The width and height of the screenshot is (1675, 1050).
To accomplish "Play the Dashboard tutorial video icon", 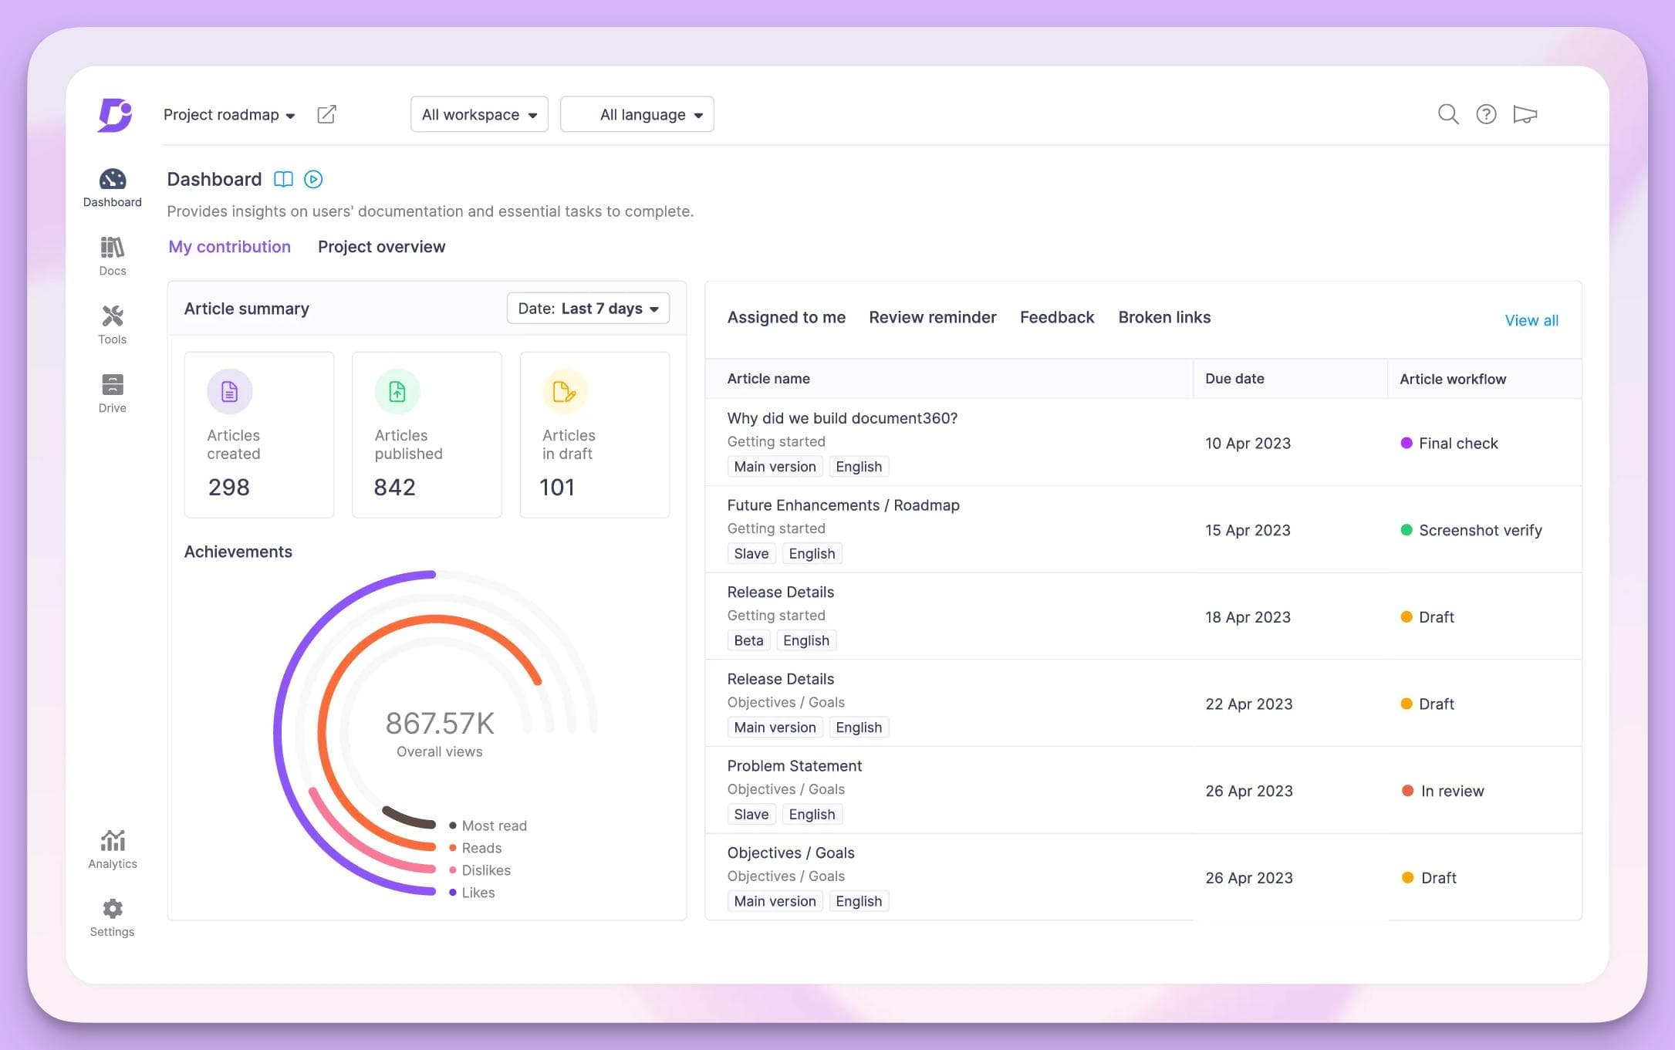I will tap(312, 179).
